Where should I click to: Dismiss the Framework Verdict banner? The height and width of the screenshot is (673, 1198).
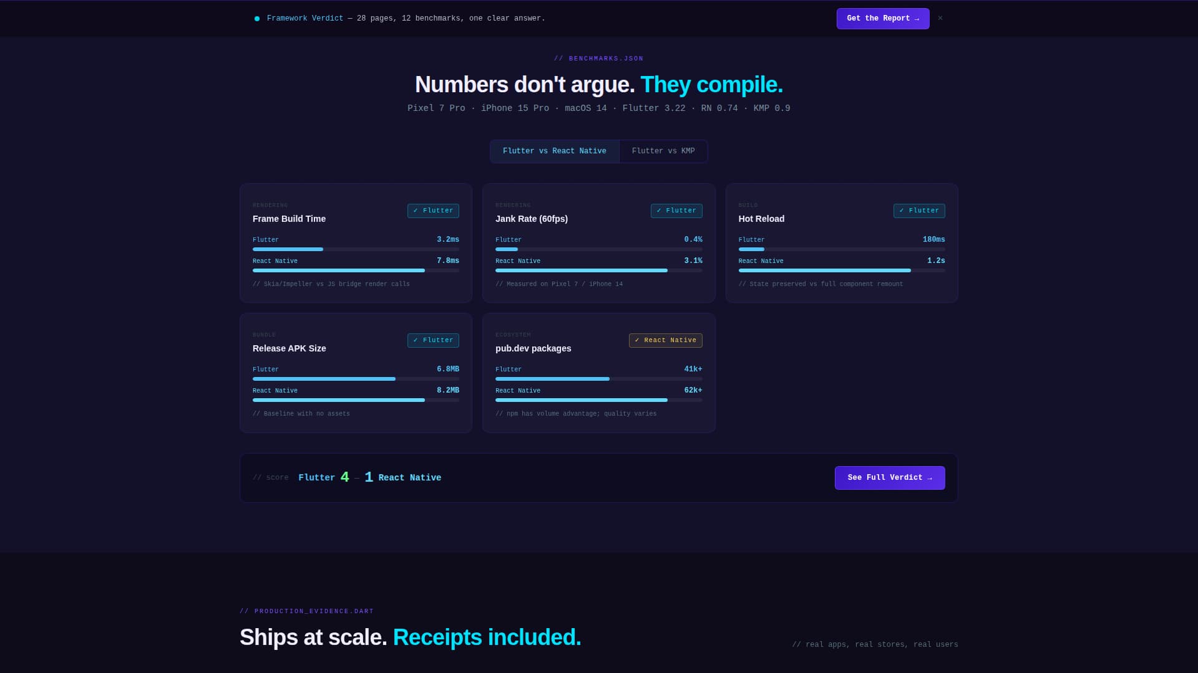pyautogui.click(x=940, y=18)
